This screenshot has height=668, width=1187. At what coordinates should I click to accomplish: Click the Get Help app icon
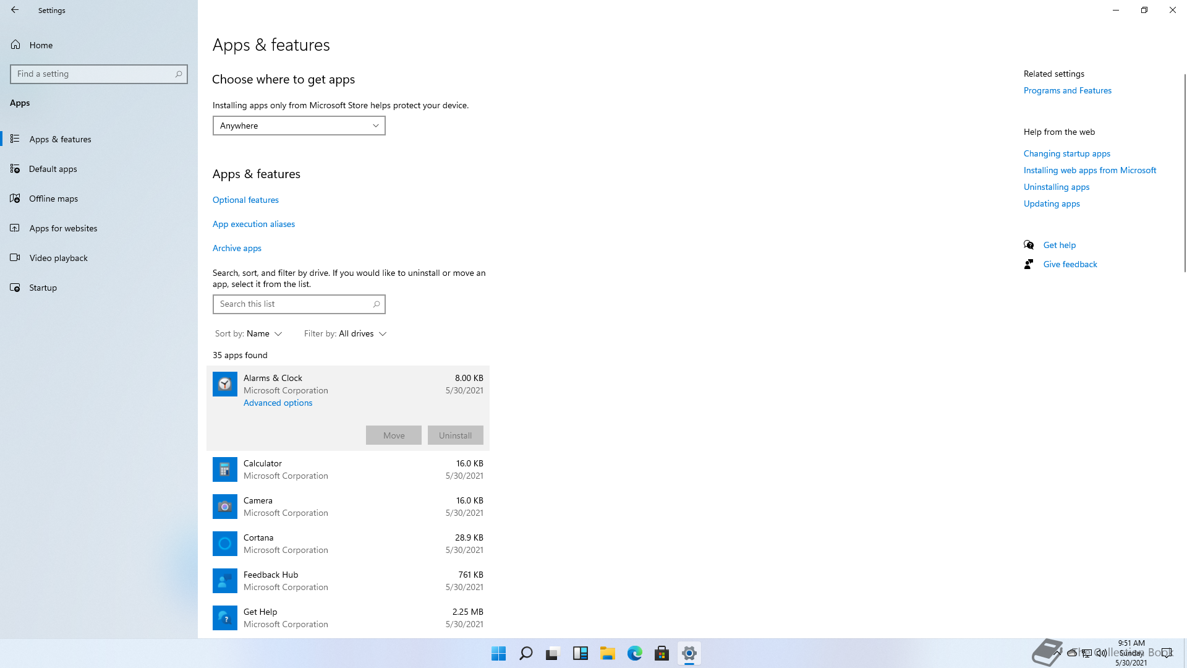tap(225, 618)
